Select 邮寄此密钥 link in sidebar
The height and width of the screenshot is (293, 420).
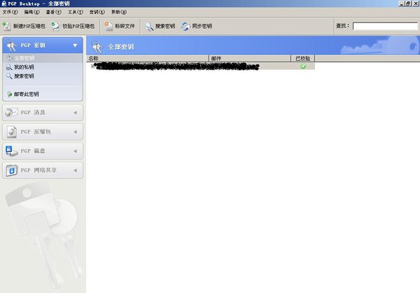pos(27,94)
